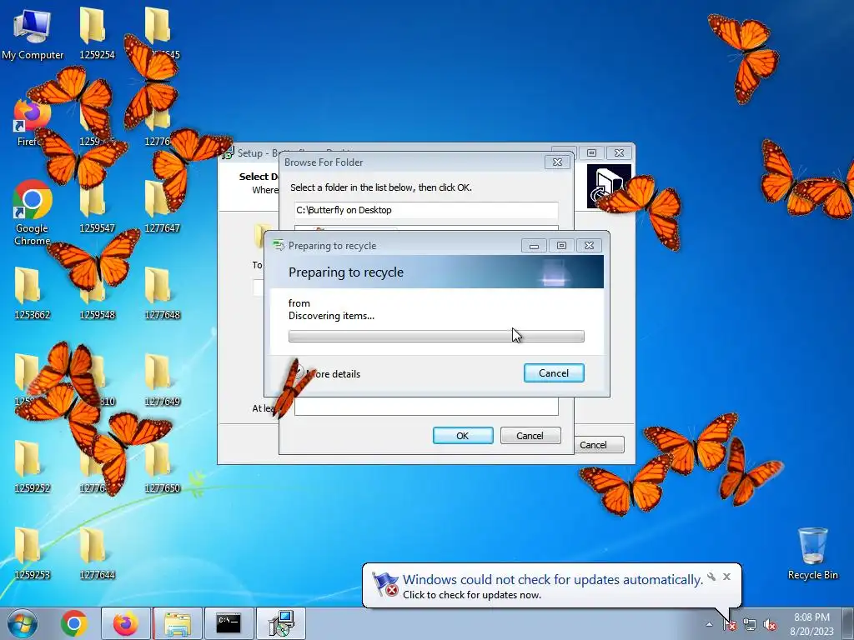854x640 pixels.
Task: Click the Show desktop strip at taskbar end
Action: tap(849, 624)
